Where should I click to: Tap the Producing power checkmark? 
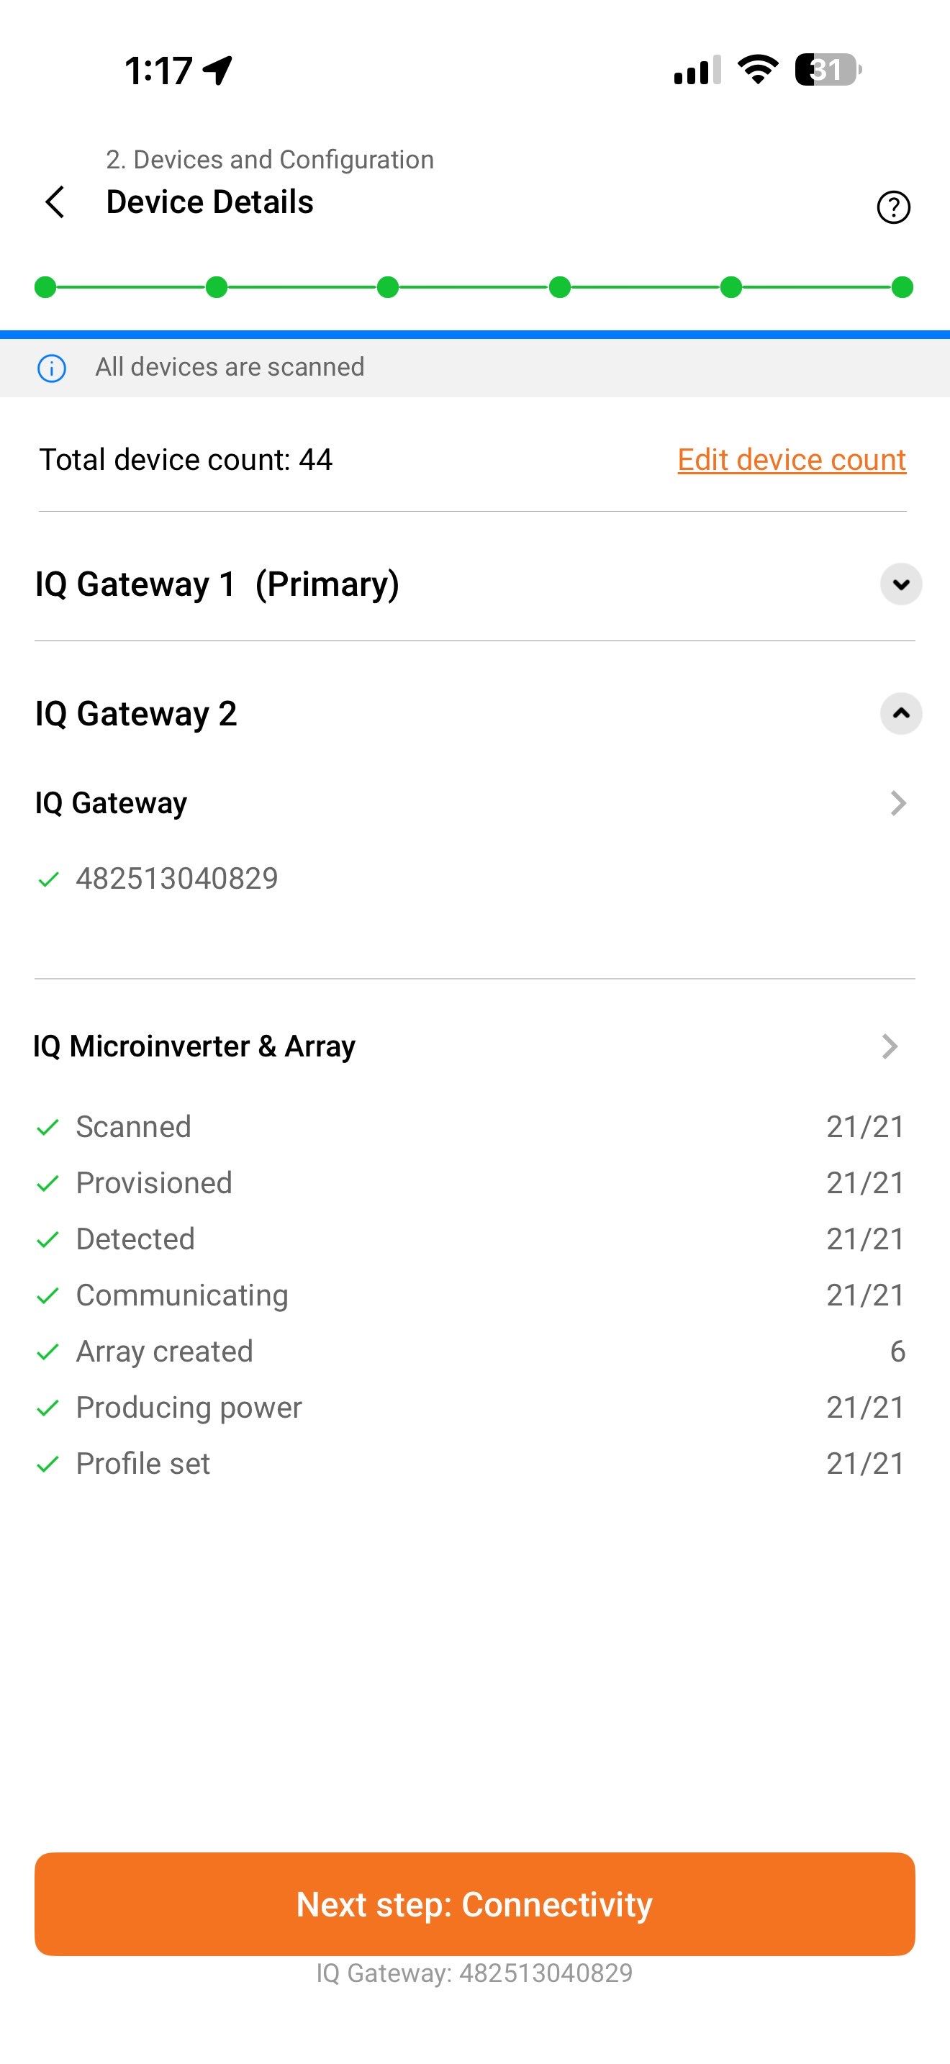click(48, 1408)
